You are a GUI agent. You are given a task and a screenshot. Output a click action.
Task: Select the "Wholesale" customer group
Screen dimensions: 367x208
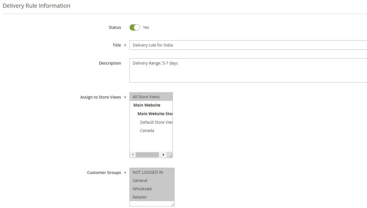(x=142, y=189)
